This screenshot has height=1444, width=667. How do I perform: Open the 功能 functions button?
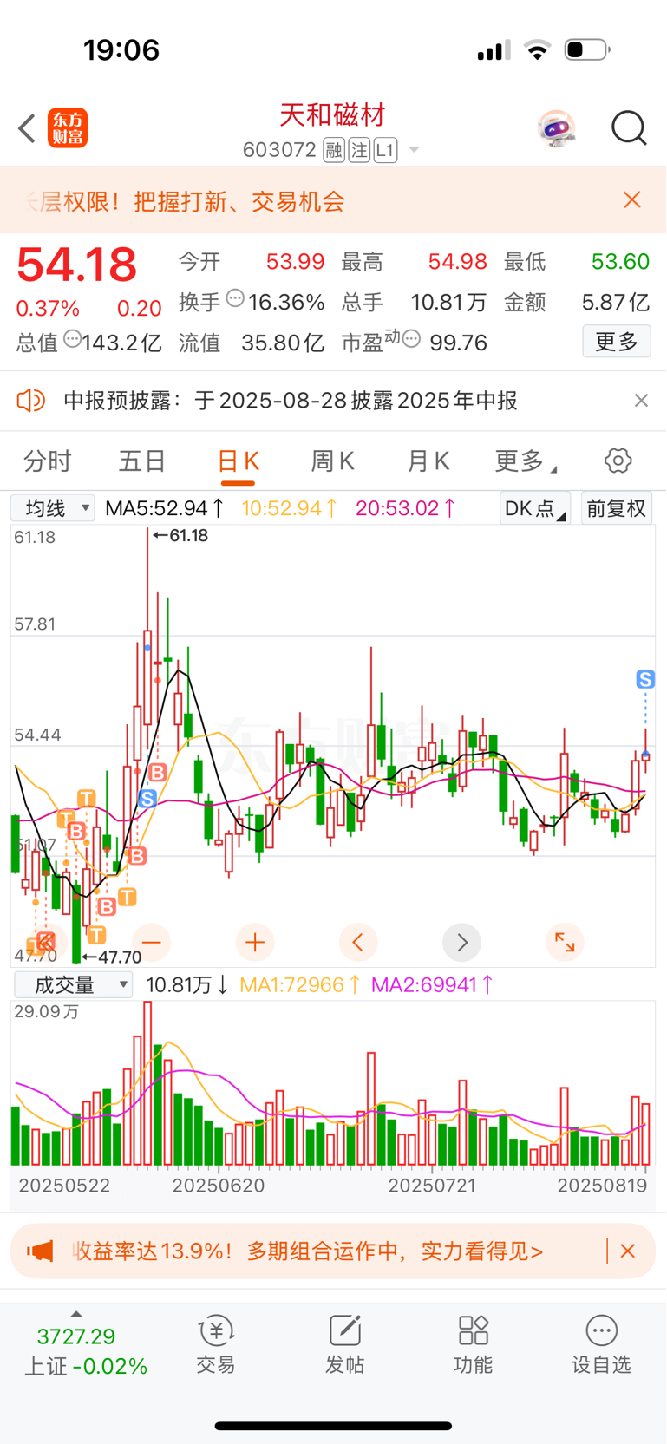coord(473,1346)
